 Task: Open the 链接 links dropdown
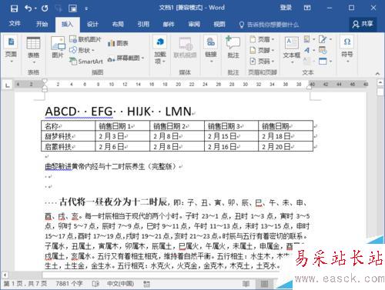point(211,50)
